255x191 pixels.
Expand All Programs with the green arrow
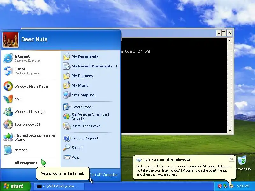(x=43, y=163)
